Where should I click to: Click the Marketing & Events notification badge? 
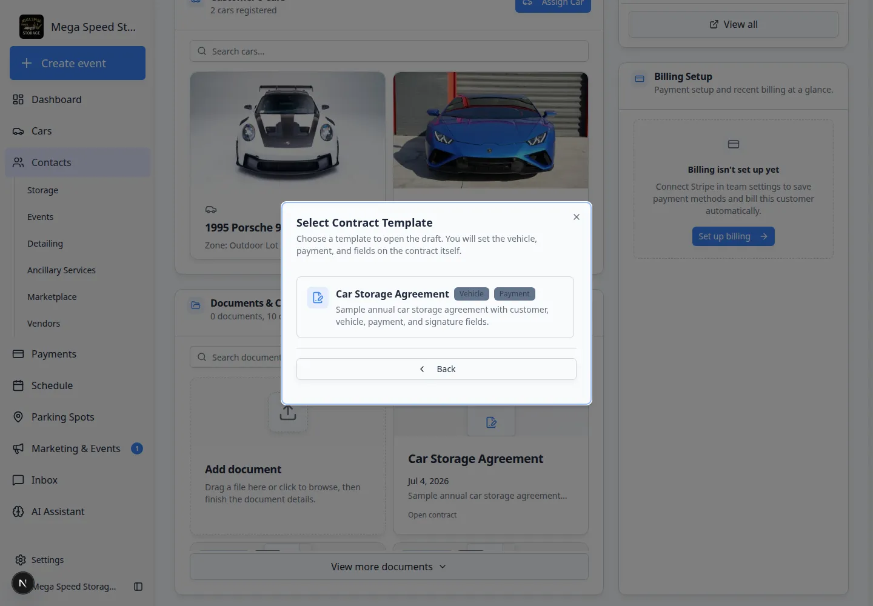[x=137, y=448]
